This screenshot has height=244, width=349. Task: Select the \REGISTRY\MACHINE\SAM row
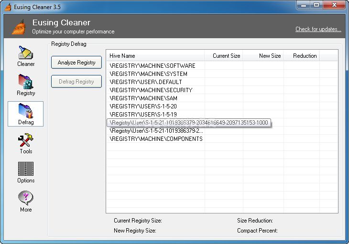point(222,98)
